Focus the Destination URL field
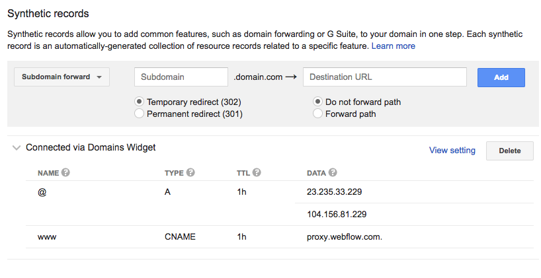 click(385, 77)
